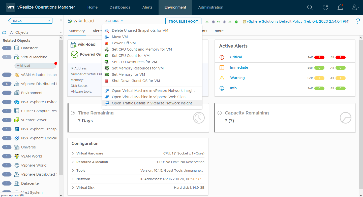
Task: Choose Open Traffic Details in vRealize Network Insight
Action: 152,103
